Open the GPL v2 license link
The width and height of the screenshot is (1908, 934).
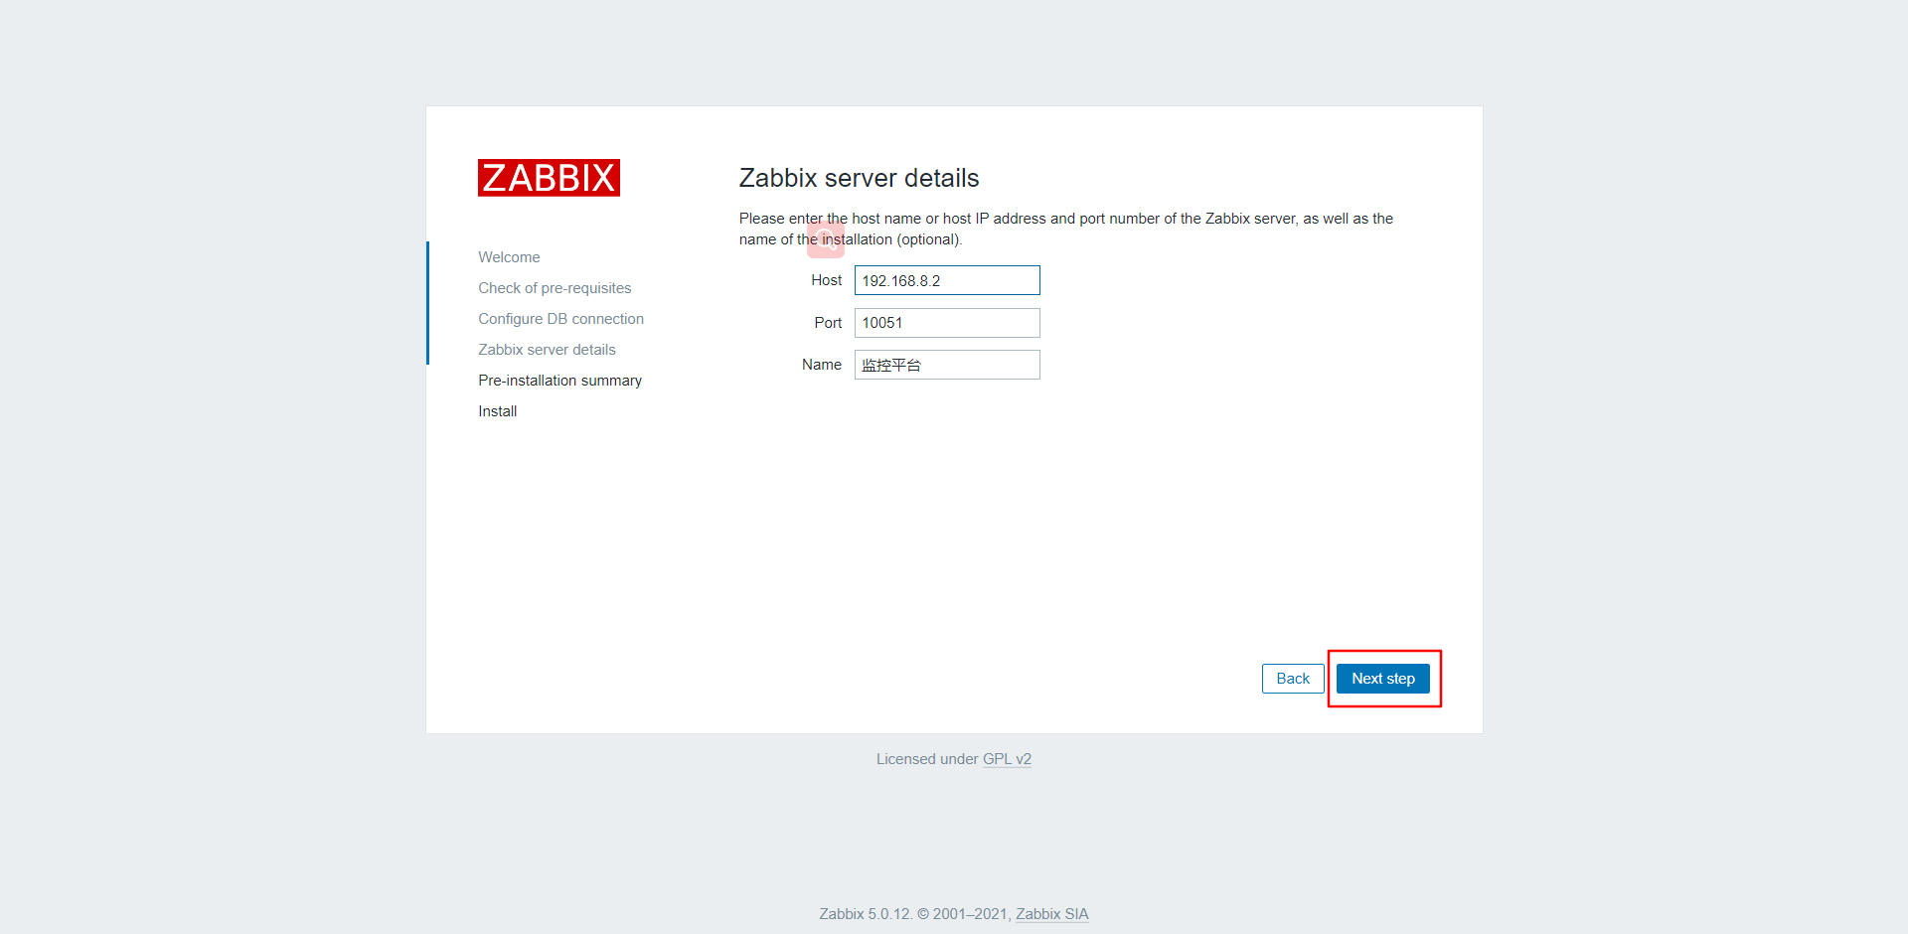coord(1007,759)
